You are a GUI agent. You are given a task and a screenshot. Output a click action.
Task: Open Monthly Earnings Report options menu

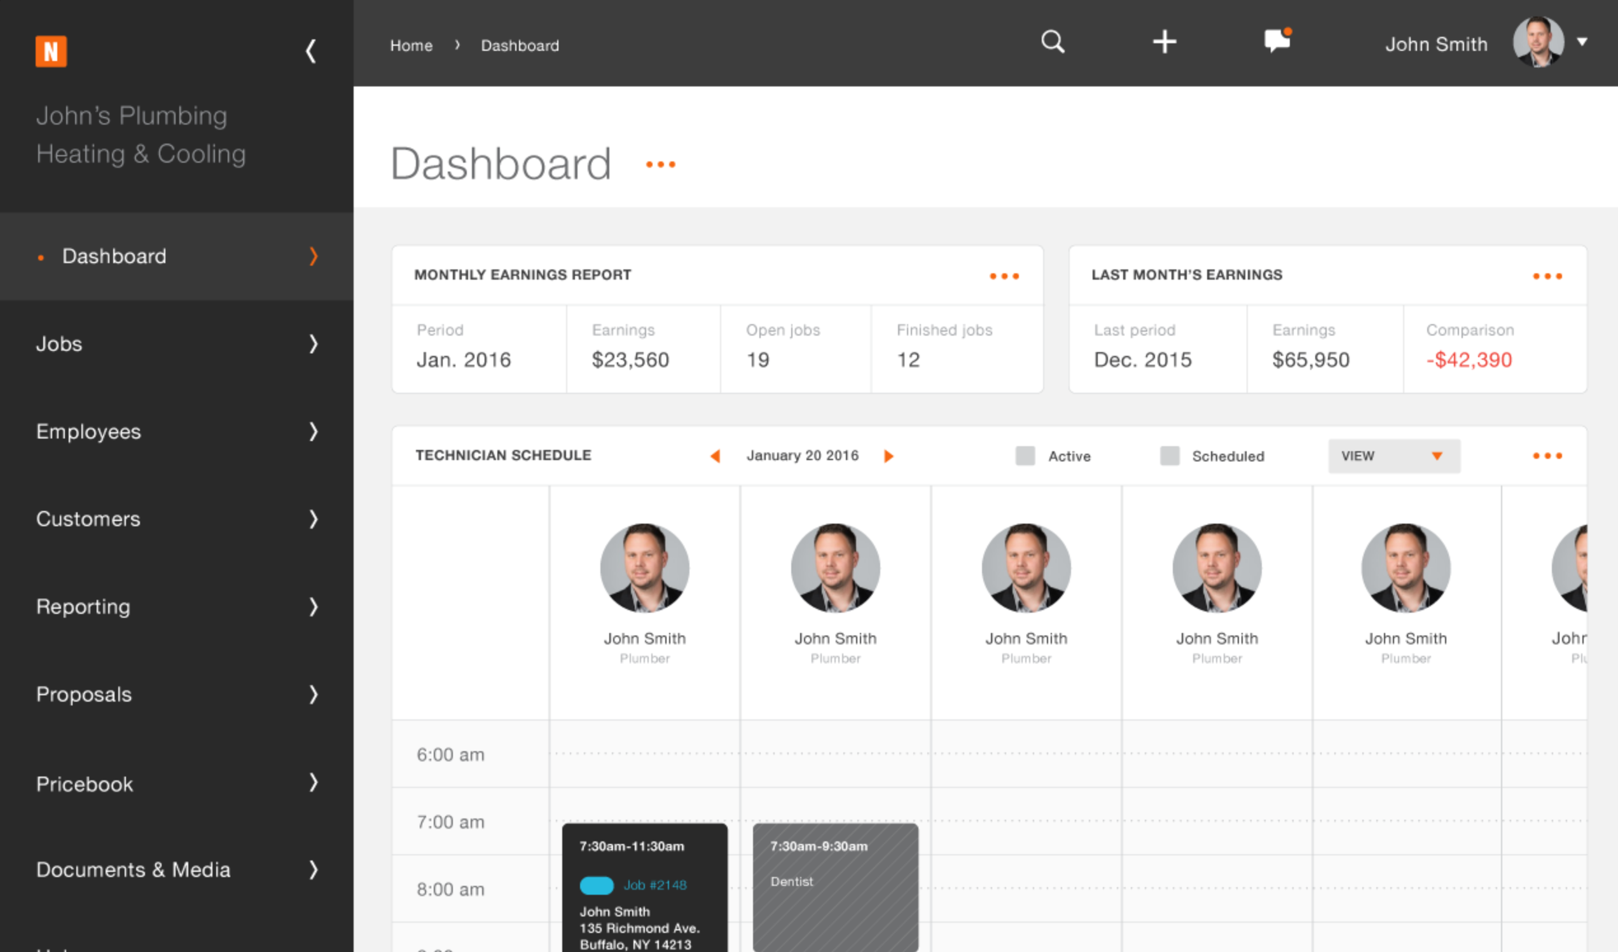[x=1004, y=276]
